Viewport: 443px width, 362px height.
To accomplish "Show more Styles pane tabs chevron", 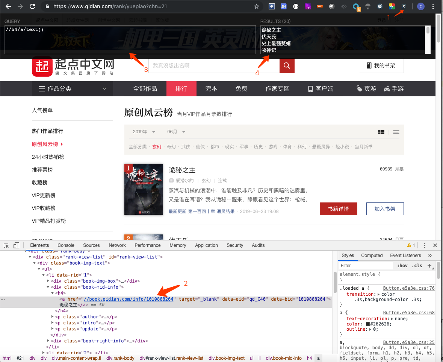I will click(430, 255).
